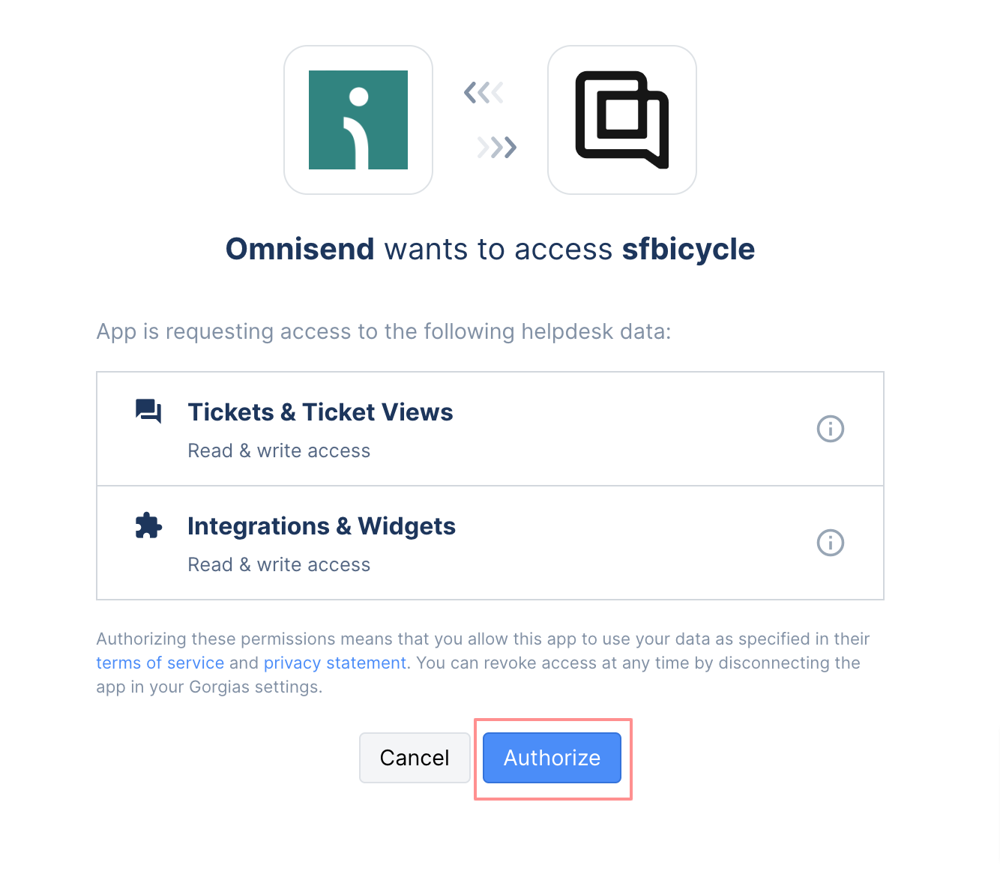
Task: Show info for Integrations & Widgets
Action: tap(831, 543)
